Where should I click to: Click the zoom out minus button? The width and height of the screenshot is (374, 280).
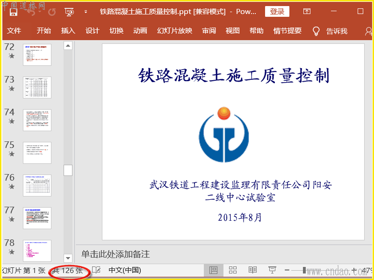[x=287, y=270]
